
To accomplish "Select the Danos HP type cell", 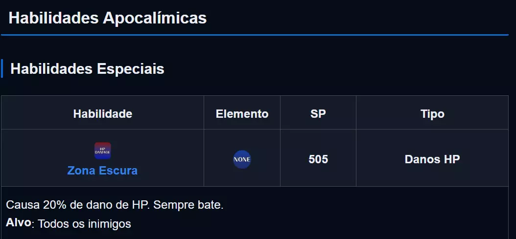I will (432, 159).
